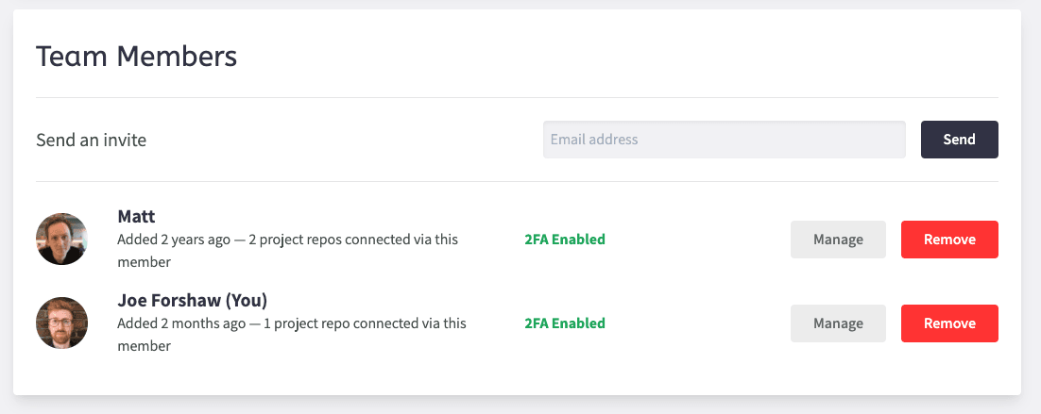The width and height of the screenshot is (1041, 414).
Task: Select the name Matt in member list
Action: 136,217
